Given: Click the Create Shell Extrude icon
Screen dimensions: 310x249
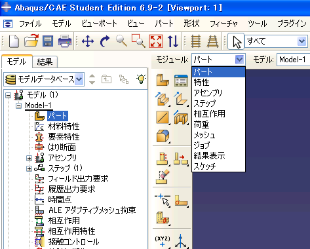Looking at the screenshot, I should pyautogui.click(x=181, y=99).
